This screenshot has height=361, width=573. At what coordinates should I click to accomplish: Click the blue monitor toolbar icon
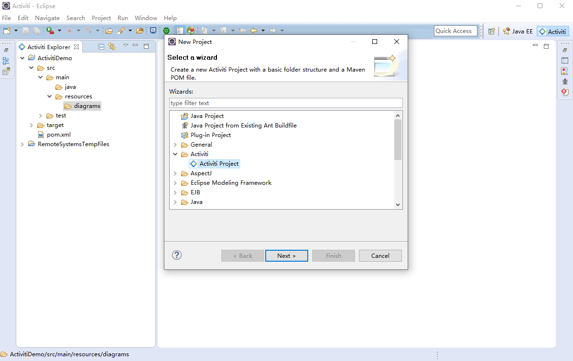(153, 31)
